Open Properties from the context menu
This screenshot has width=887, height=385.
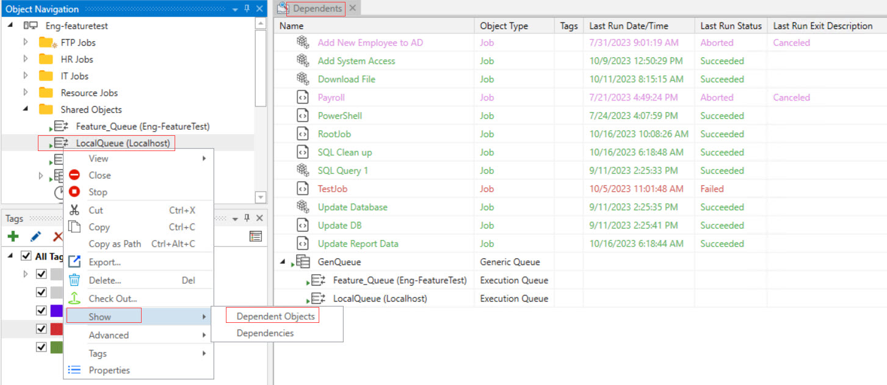click(109, 370)
